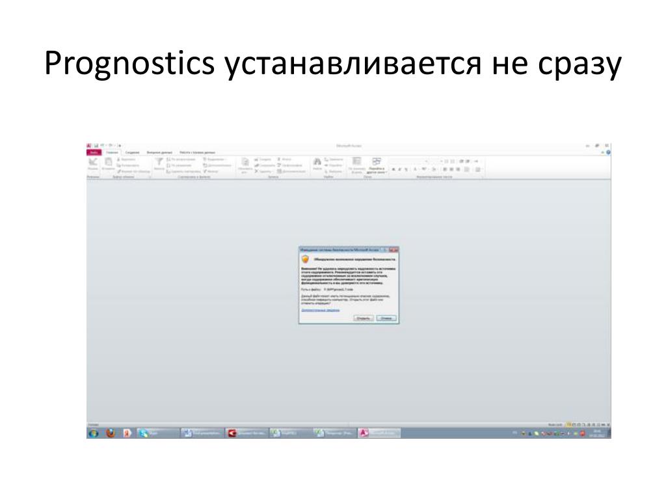The height and width of the screenshot is (500, 666).
Task: Open the Yandex icon on taskbar
Action: click(127, 433)
